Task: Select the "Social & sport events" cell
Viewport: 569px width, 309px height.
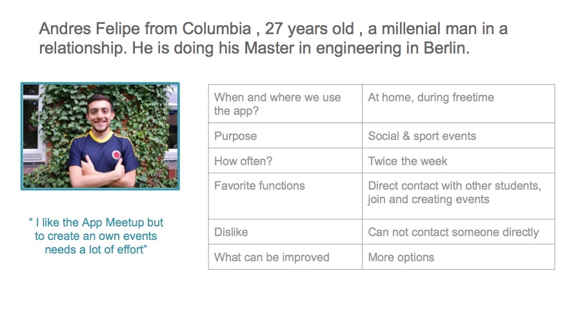Action: [x=457, y=136]
